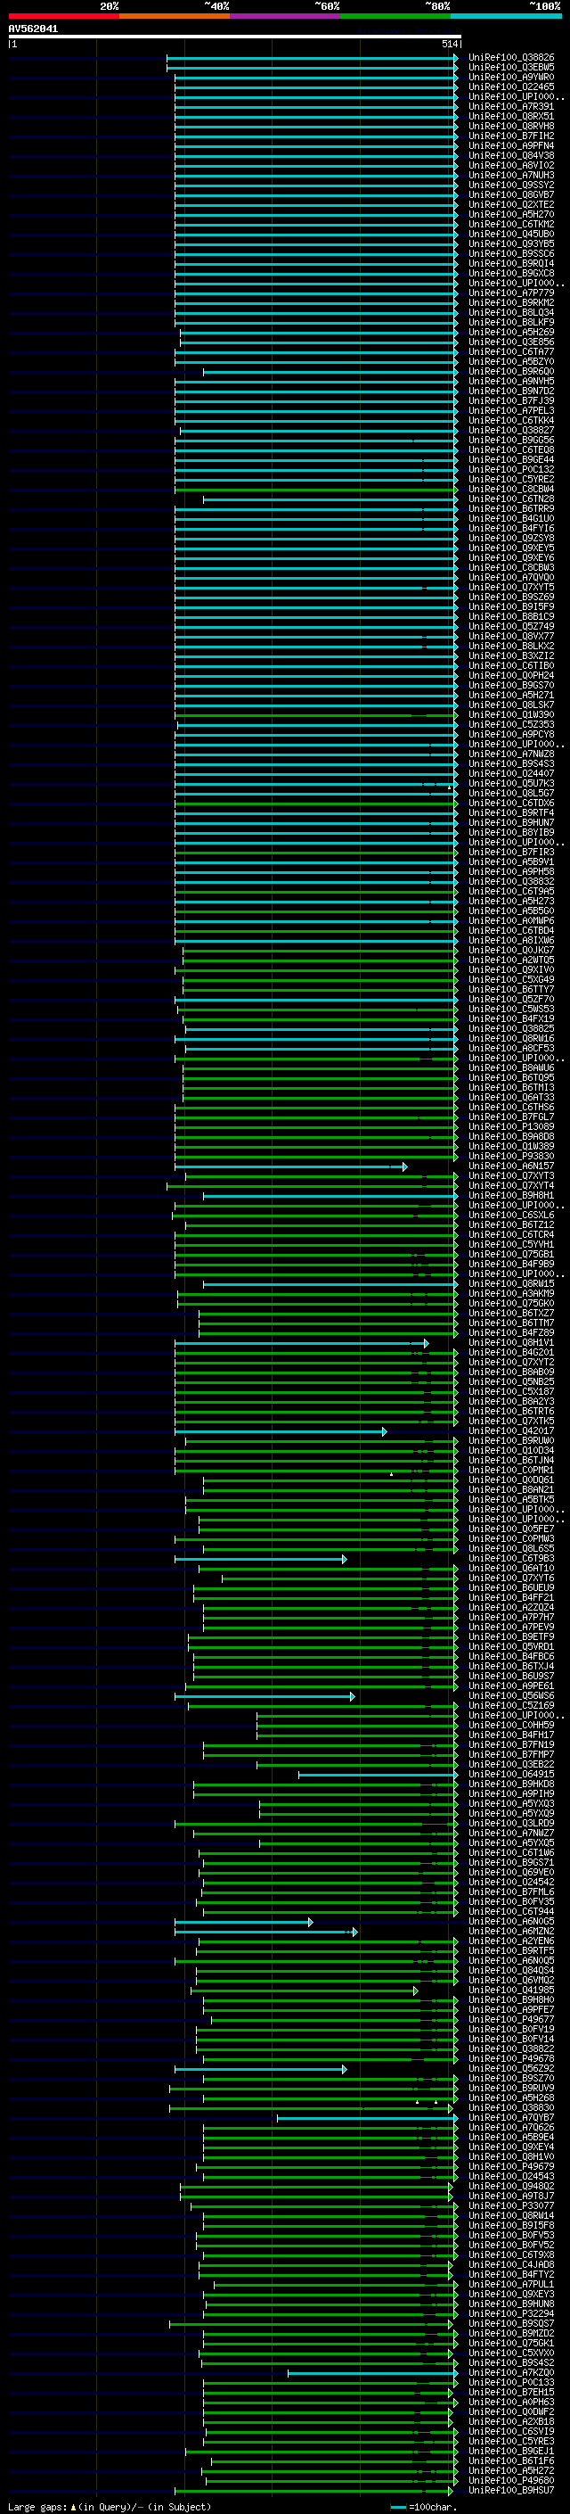
Task: Select hit UniRef100_P0C133
Action: [510, 2382]
